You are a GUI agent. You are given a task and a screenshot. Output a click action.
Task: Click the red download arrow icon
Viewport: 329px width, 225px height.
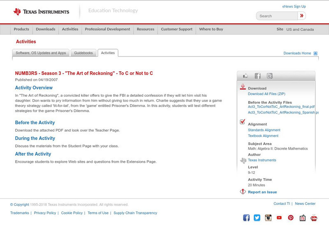coord(243,87)
